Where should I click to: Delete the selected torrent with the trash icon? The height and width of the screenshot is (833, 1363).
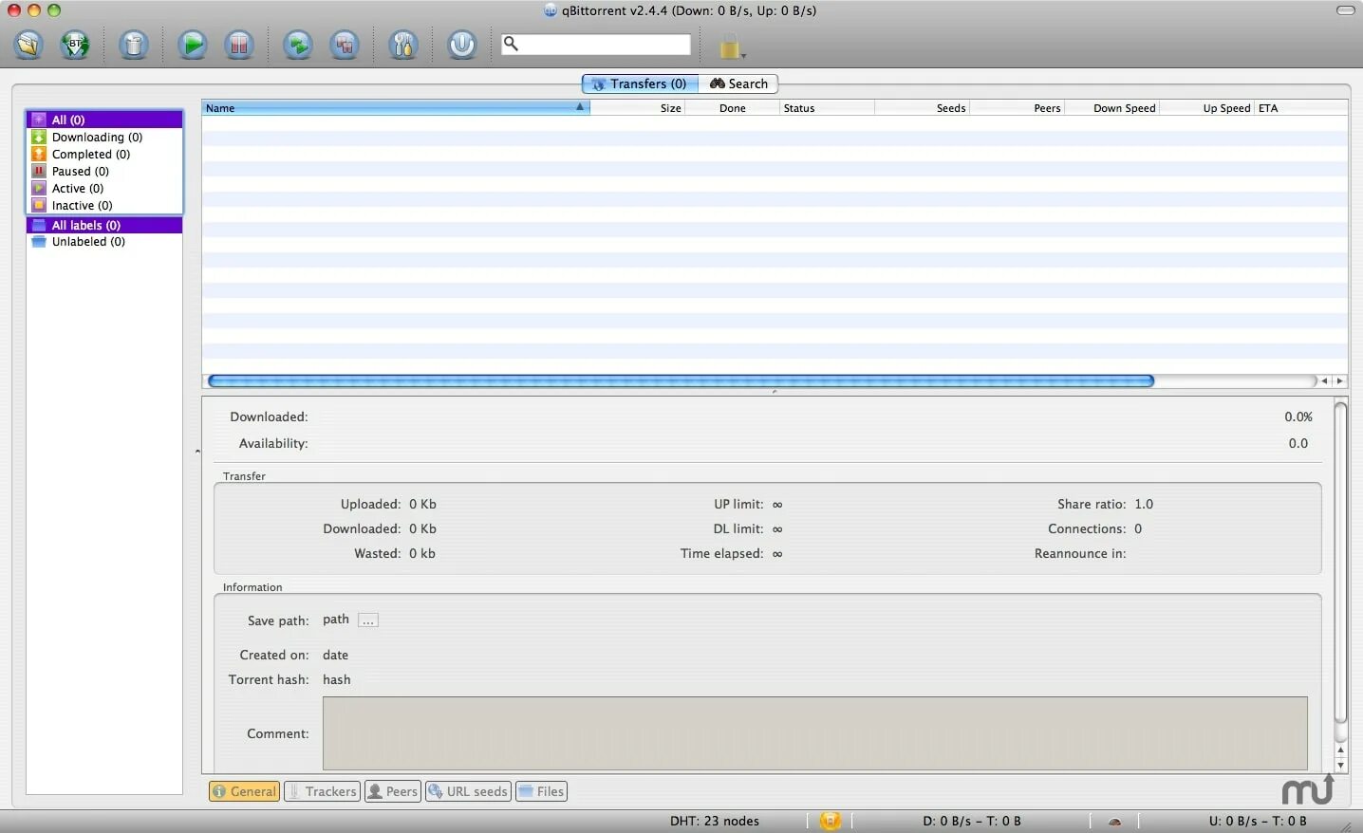(134, 45)
